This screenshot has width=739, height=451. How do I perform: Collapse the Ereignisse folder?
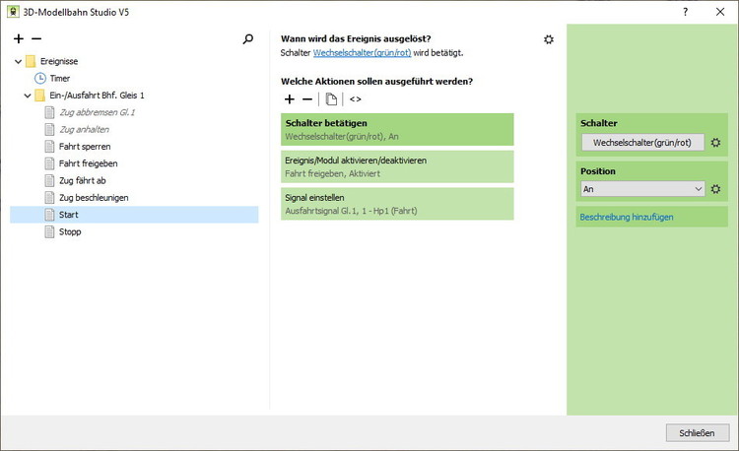[19, 61]
